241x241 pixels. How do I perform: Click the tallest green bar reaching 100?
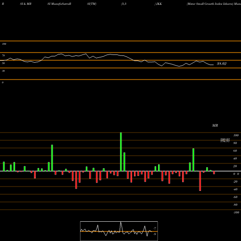[121, 152]
